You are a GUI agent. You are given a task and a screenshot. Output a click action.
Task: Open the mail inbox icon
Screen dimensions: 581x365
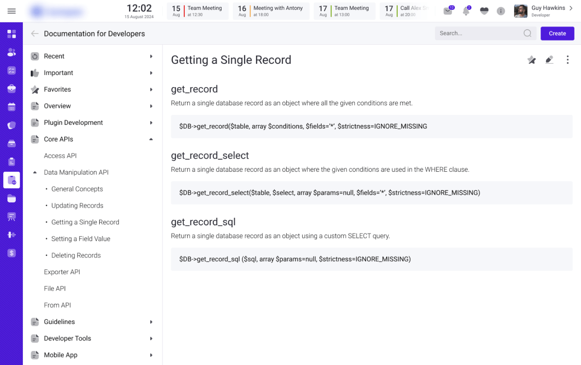pyautogui.click(x=448, y=11)
